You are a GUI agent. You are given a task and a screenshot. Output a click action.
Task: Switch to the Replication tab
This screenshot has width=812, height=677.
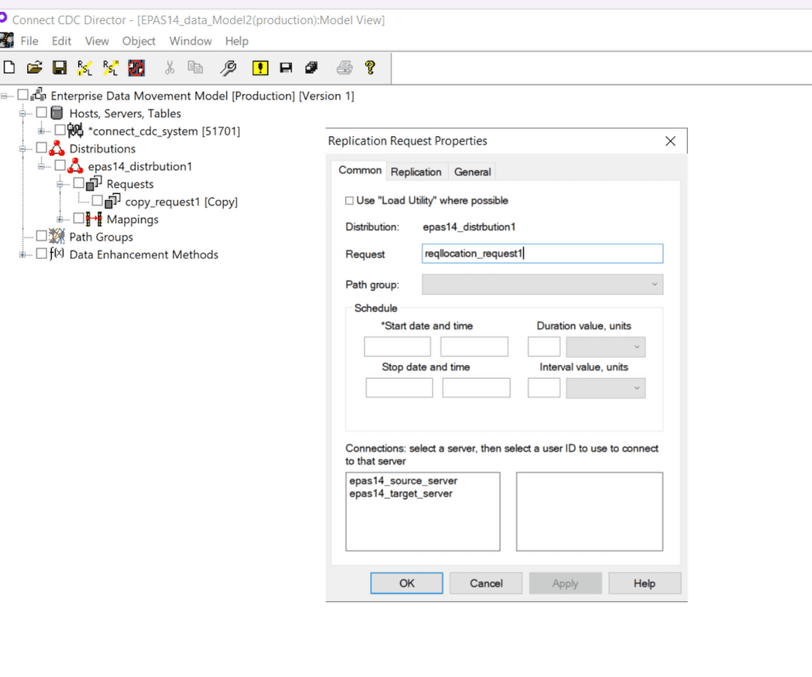(x=416, y=172)
